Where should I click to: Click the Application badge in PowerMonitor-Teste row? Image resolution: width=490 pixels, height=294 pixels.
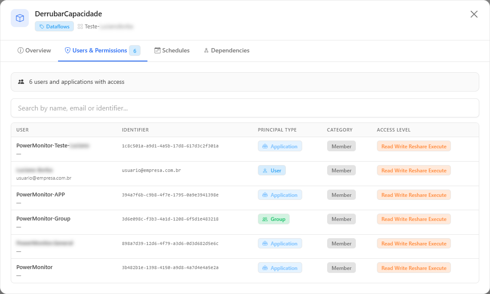tap(280, 146)
